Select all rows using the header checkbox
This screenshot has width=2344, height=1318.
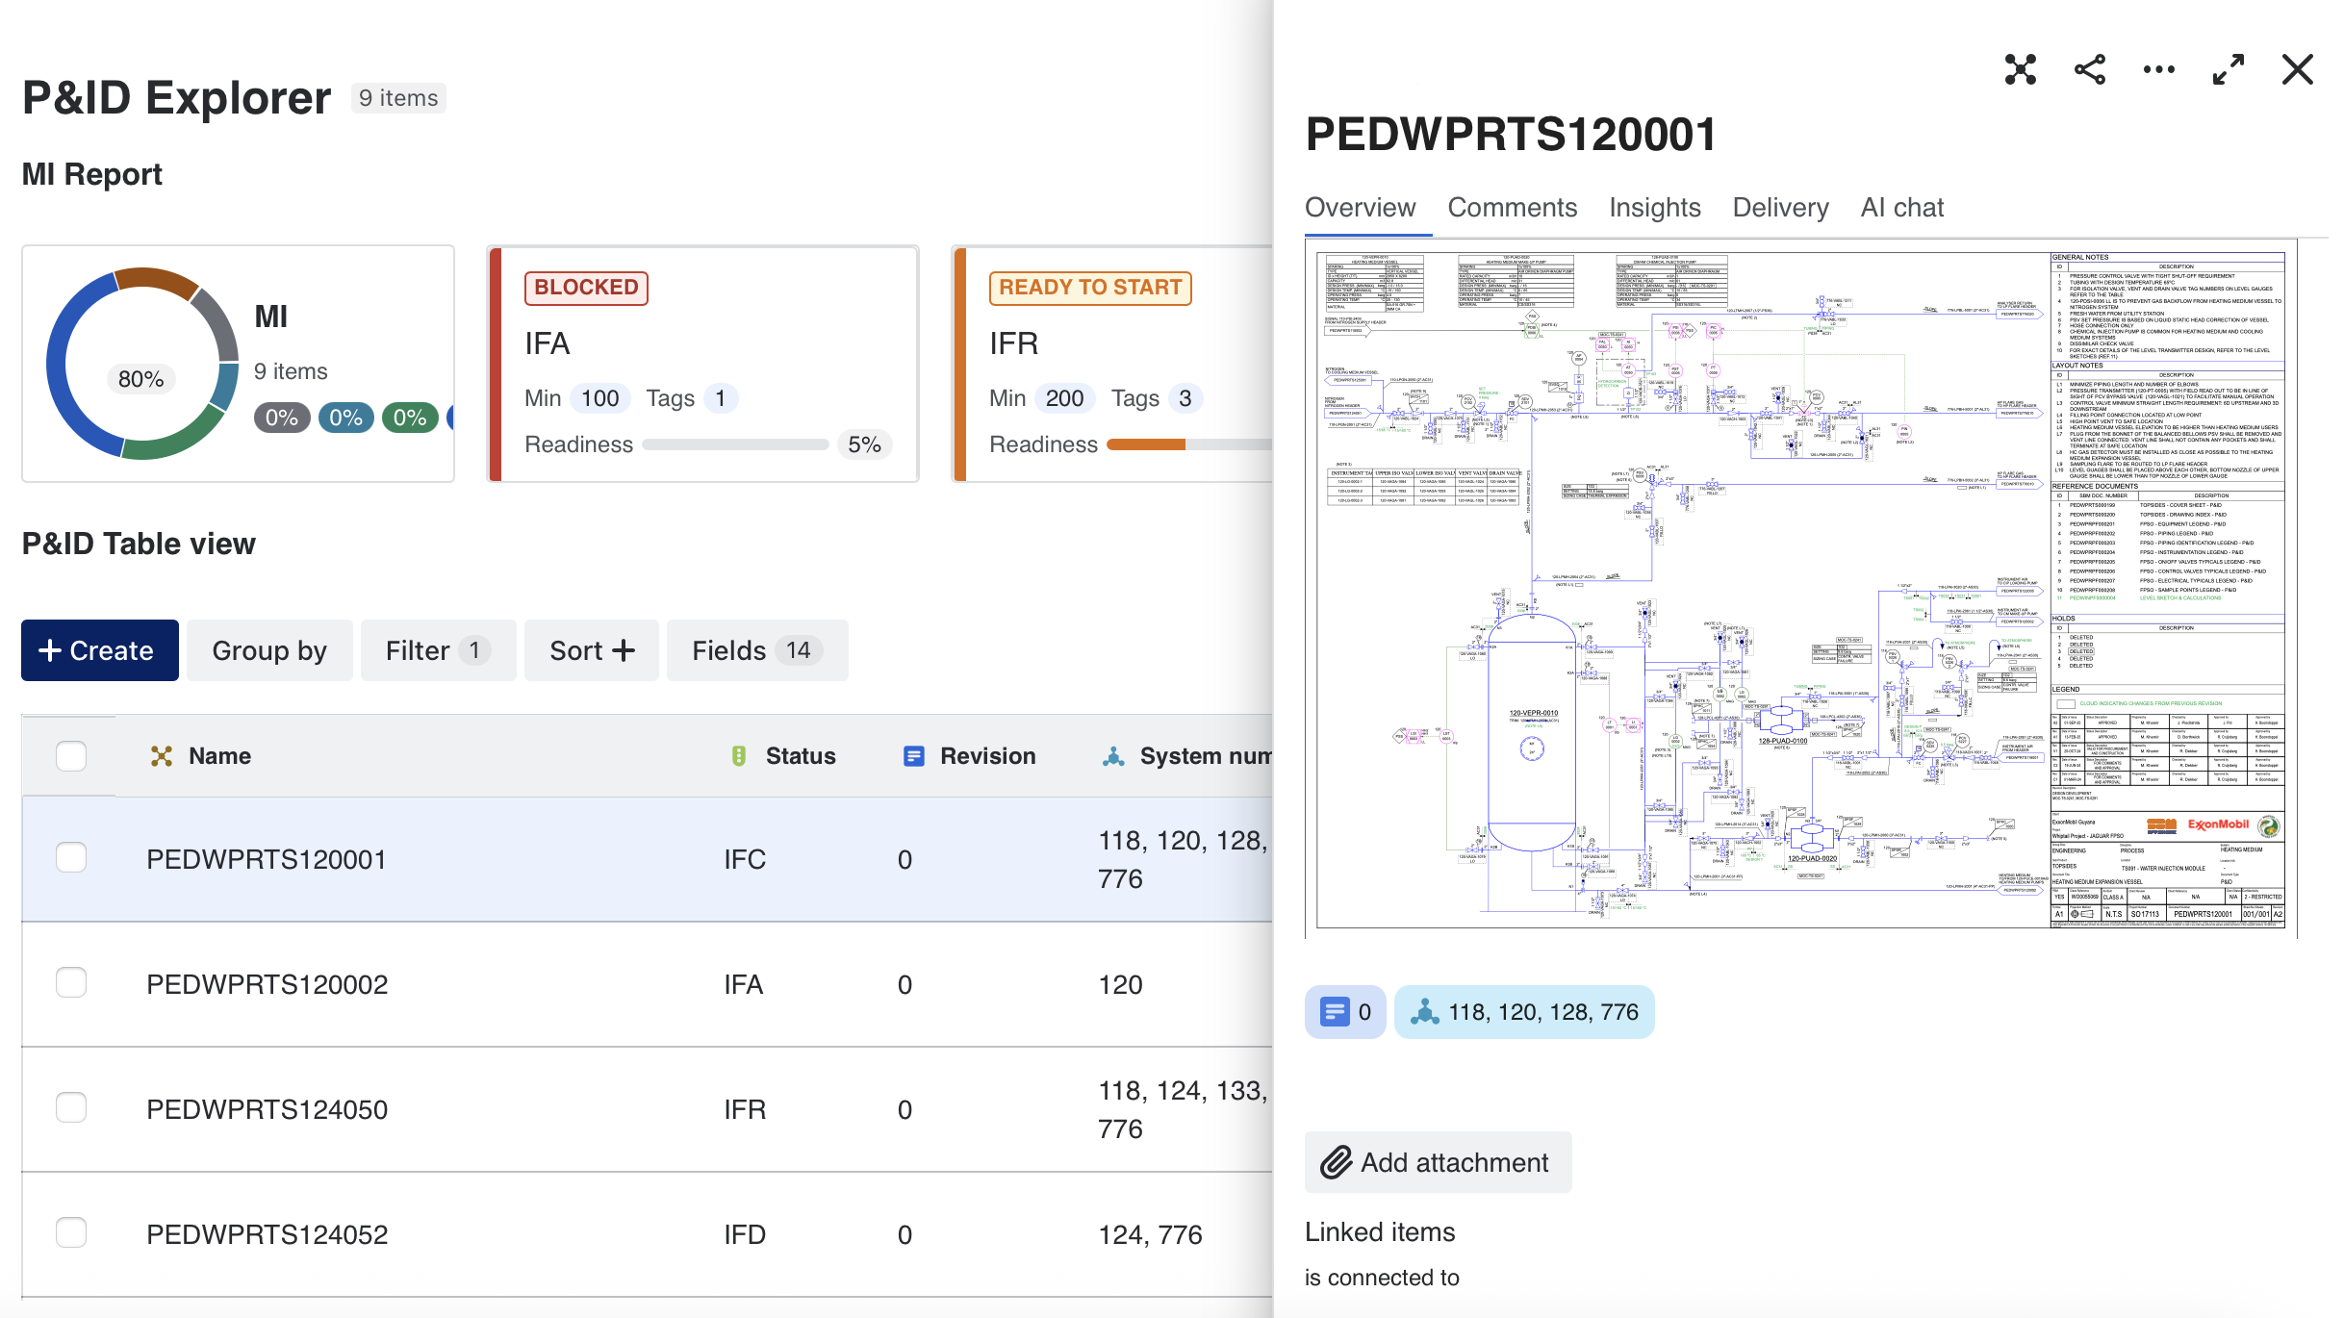point(69,756)
